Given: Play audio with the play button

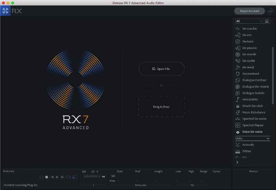Looking at the screenshot, I should click(57, 177).
